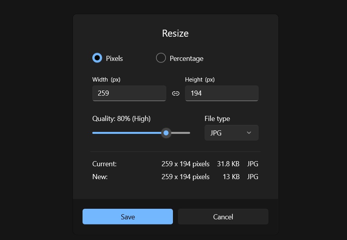Expand the file format combo box
The image size is (347, 240).
[x=231, y=133]
